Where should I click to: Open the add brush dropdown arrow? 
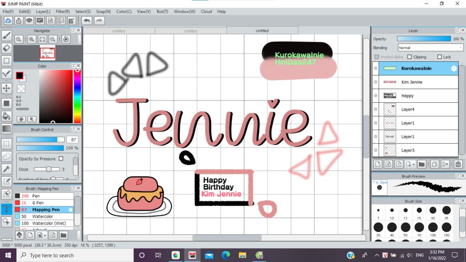pos(45,236)
